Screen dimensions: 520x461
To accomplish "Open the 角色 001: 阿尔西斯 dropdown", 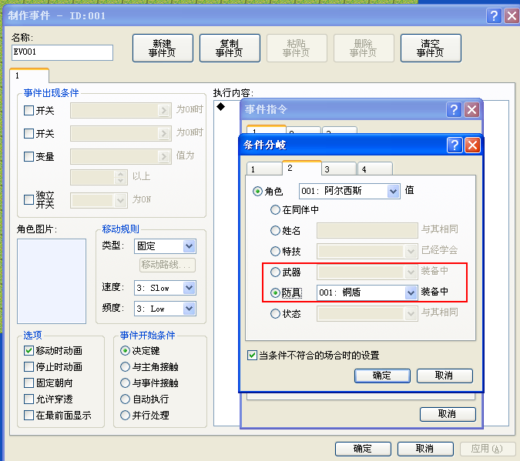I will 393,191.
